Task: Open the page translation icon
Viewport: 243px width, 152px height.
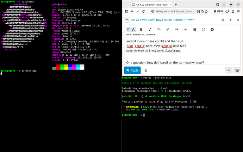Action: (202, 11)
